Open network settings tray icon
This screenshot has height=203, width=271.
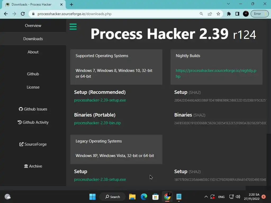click(231, 197)
